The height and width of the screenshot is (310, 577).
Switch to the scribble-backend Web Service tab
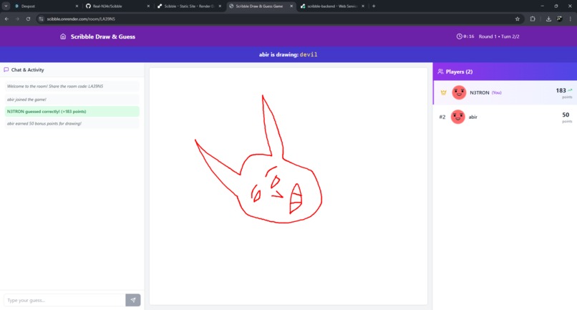[331, 6]
